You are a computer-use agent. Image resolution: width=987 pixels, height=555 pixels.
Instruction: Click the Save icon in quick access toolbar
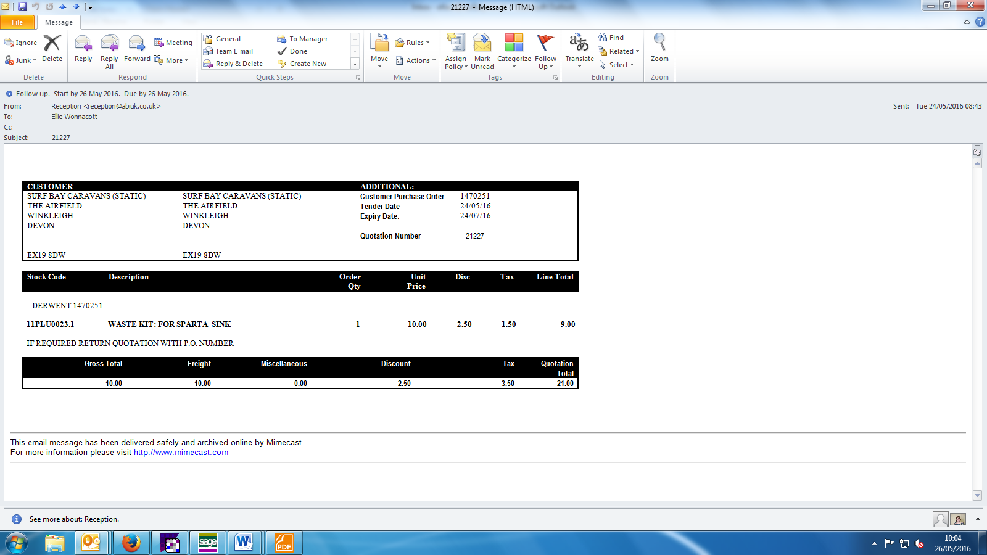(x=22, y=7)
